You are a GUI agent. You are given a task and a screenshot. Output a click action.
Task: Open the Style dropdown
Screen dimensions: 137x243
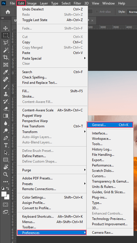132,12
